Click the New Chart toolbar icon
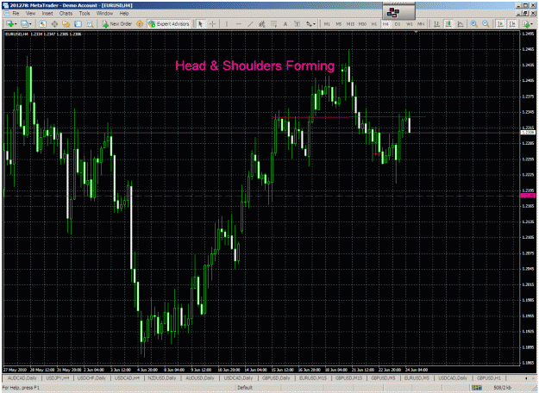This screenshot has height=393, width=539. coord(9,24)
